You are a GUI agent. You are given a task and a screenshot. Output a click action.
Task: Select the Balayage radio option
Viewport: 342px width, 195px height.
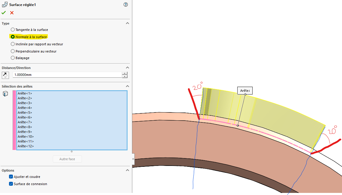point(13,58)
